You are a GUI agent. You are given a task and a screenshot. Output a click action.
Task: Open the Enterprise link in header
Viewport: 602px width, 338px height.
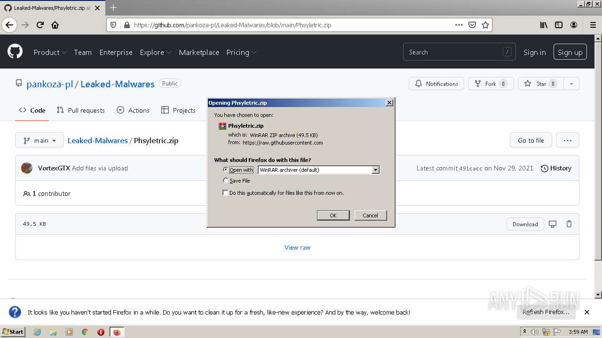[x=116, y=52]
